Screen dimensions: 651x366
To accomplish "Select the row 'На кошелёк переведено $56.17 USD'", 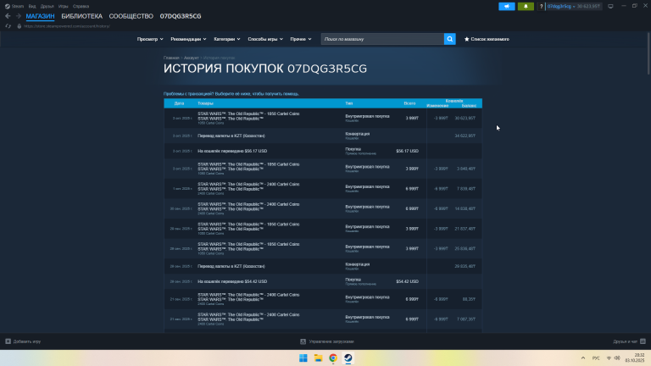I will 323,151.
